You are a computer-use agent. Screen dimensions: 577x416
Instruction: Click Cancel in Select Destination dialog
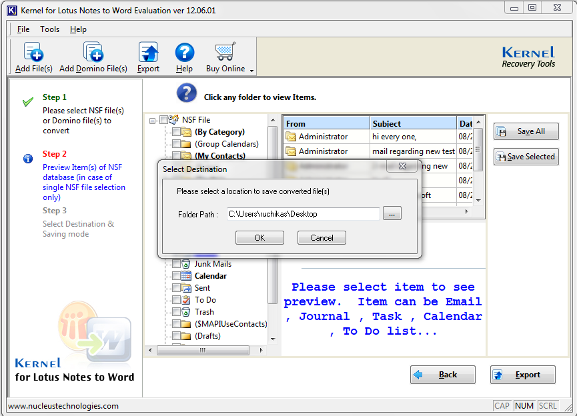point(322,237)
